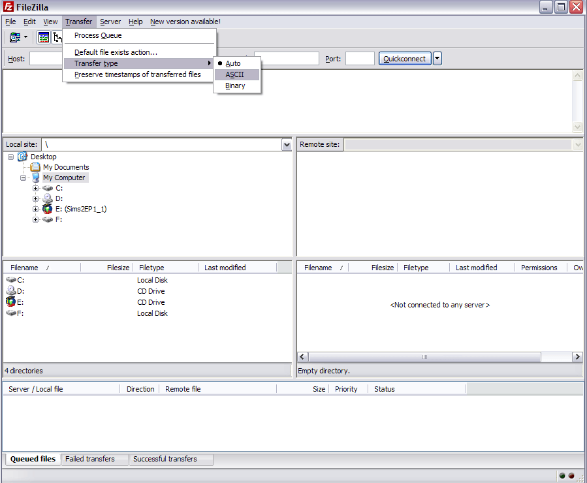Sort queue by Priority column header
This screenshot has width=587, height=483.
tap(349, 389)
